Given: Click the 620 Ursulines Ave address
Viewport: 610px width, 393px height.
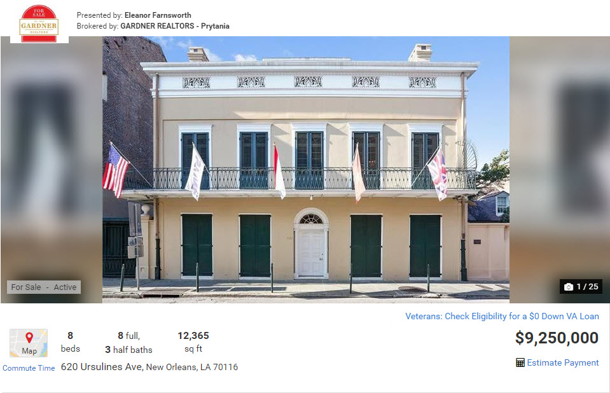Looking at the screenshot, I should 102,367.
